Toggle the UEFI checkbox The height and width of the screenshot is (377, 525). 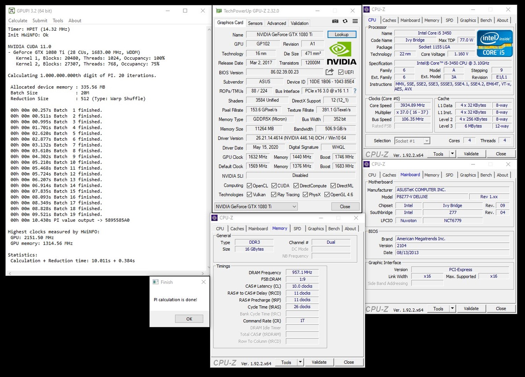[x=341, y=72]
